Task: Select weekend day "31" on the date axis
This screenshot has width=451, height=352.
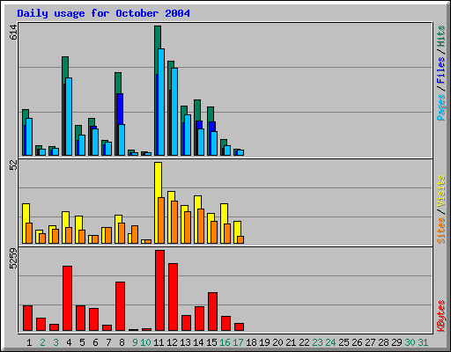Action: [423, 342]
